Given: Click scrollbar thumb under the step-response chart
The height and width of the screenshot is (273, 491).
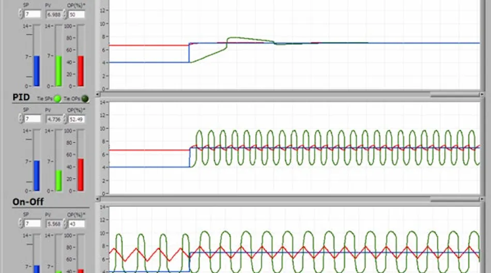Looking at the screenshot, I should click(455, 94).
